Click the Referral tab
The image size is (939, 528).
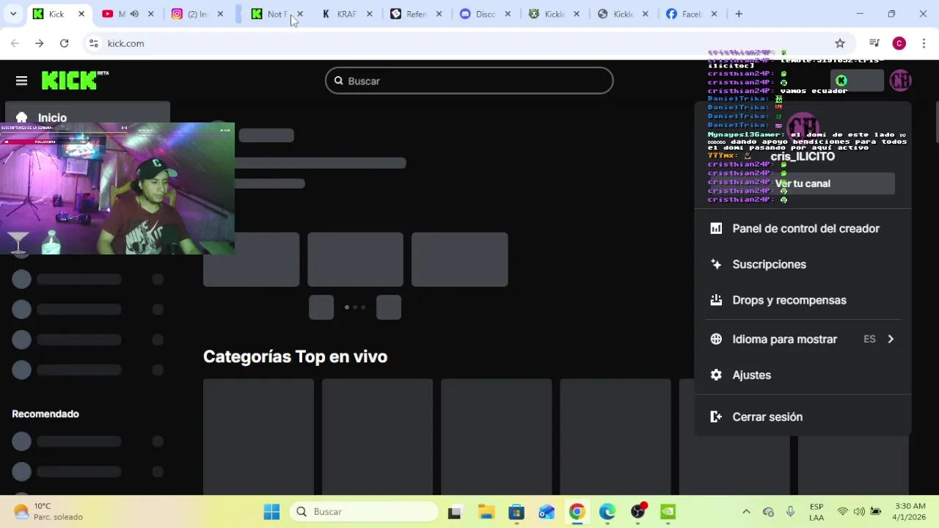(x=416, y=14)
